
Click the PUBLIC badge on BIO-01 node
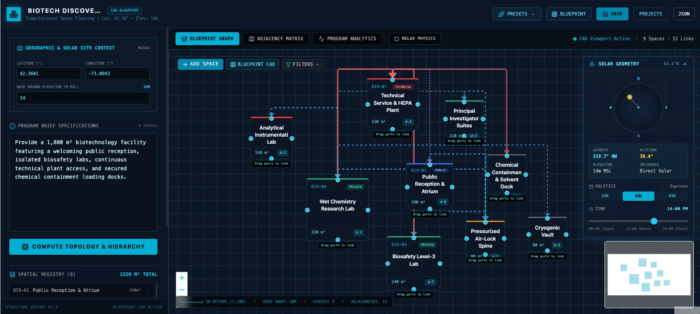440,170
